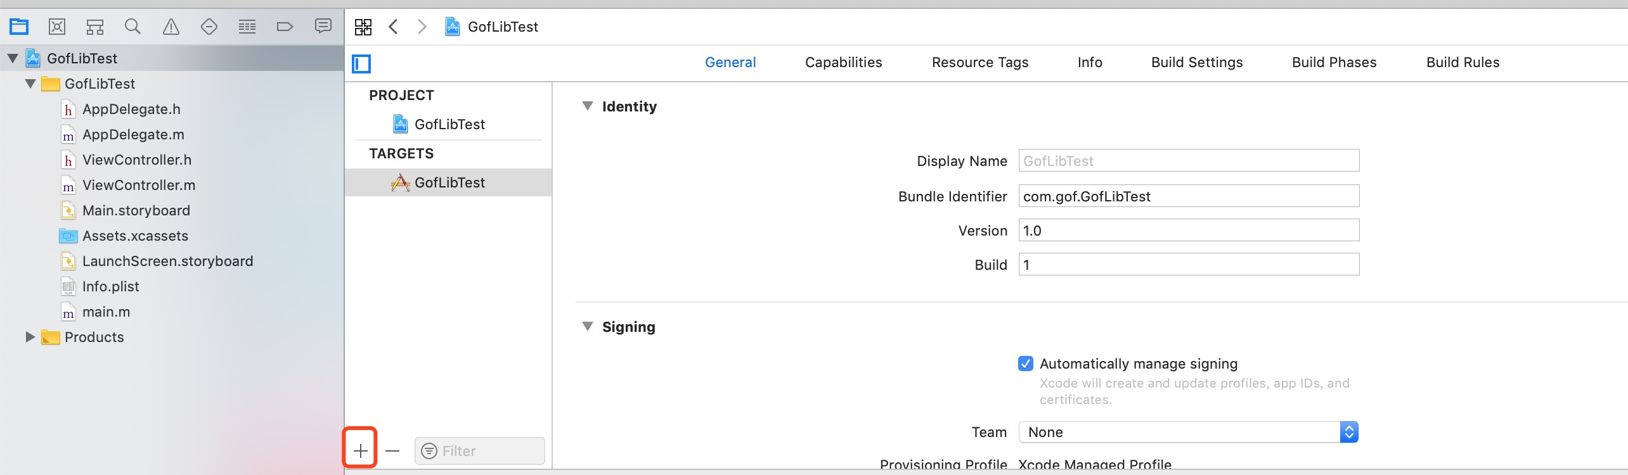Expand the Products folder
The height and width of the screenshot is (475, 1628).
click(x=30, y=337)
